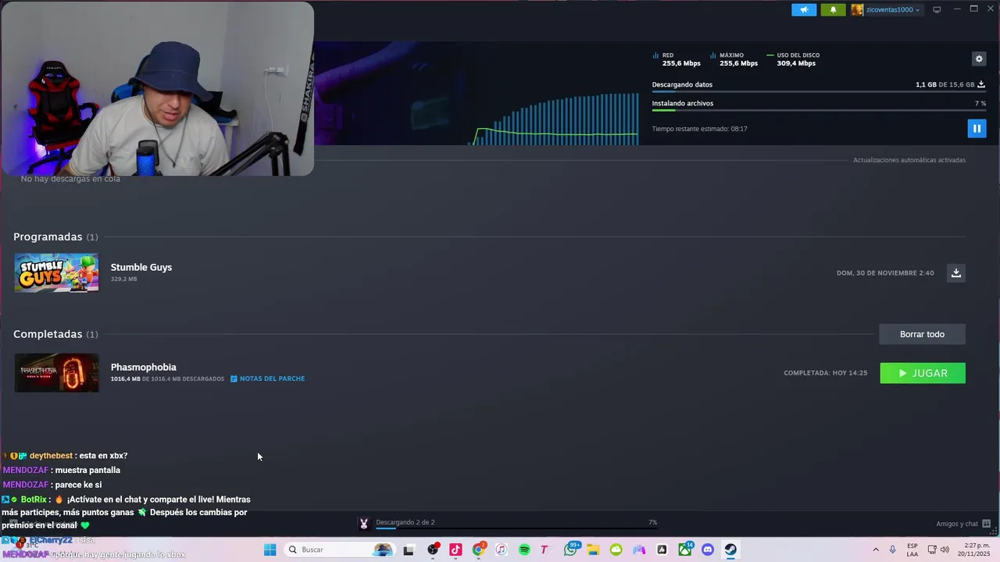Switch to Big Picture mode icon
1000x562 pixels.
pos(937,9)
